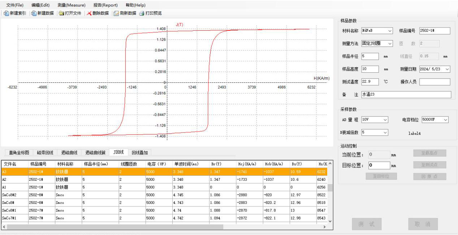Click the 目标位置 input field
This screenshot has width=458, height=235.
coord(379,166)
